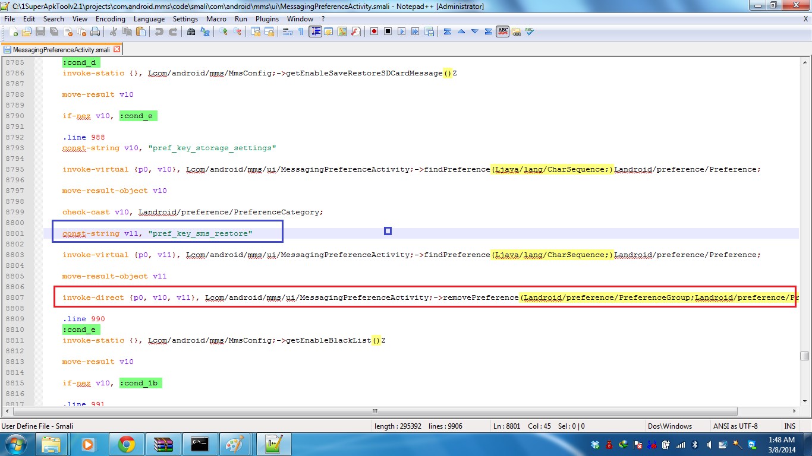
Task: Close document with X beside menu bar
Action: click(806, 19)
